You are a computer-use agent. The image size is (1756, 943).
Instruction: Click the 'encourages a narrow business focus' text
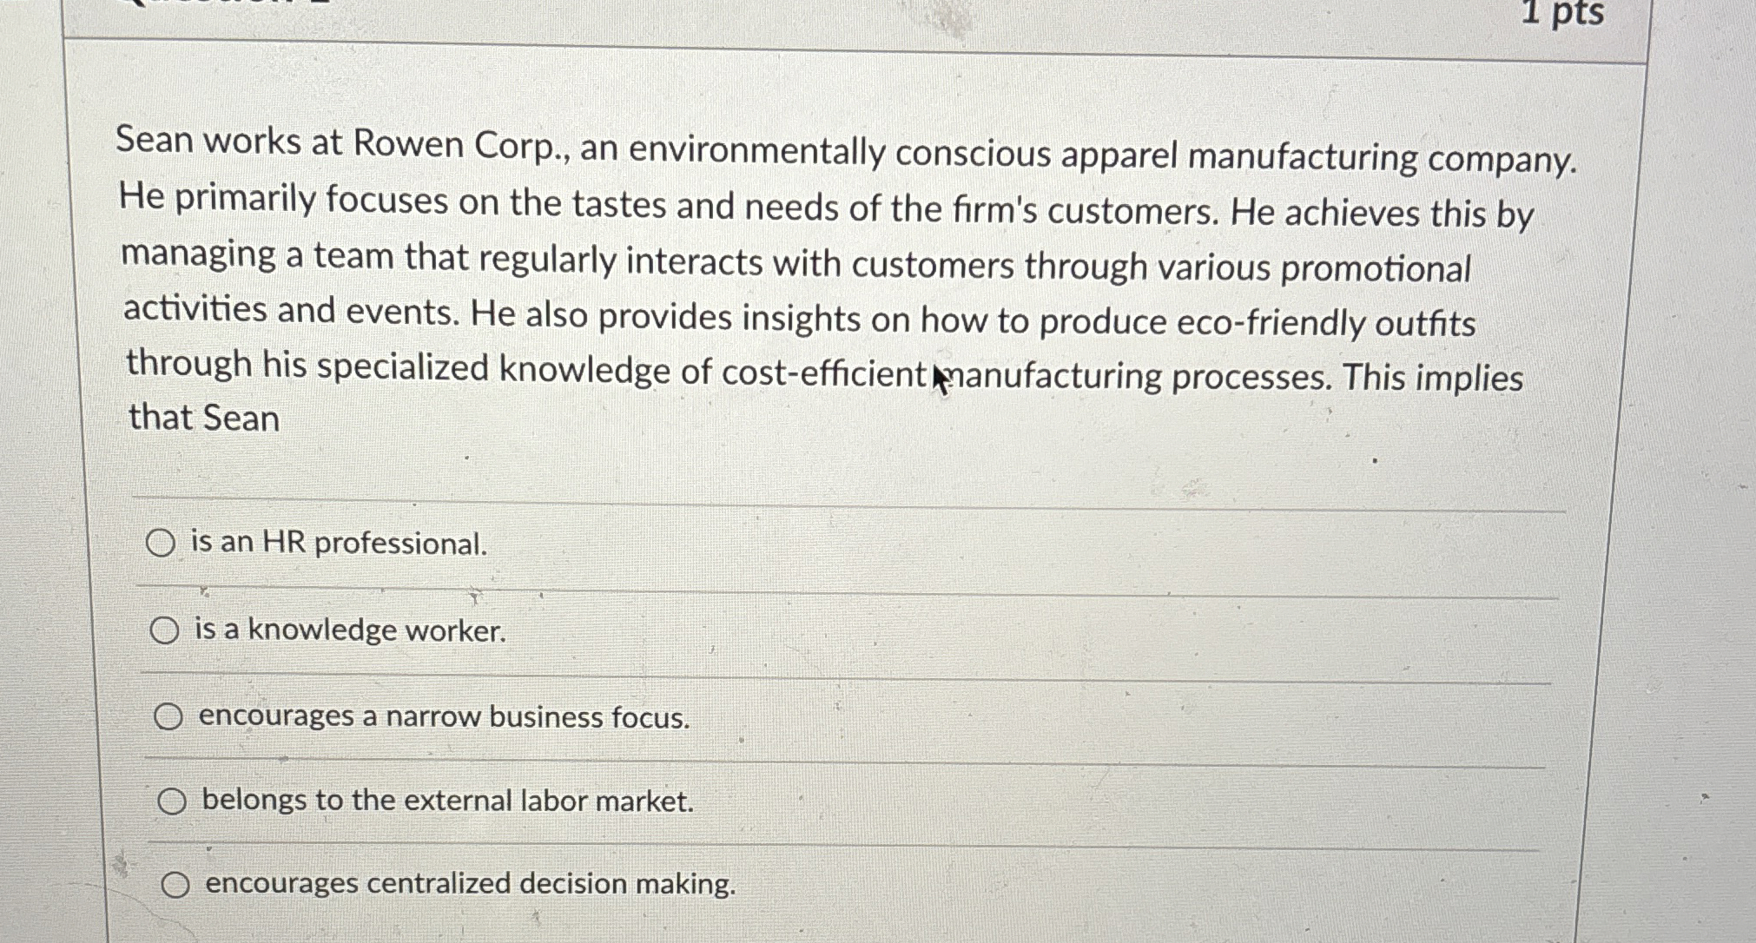click(443, 716)
